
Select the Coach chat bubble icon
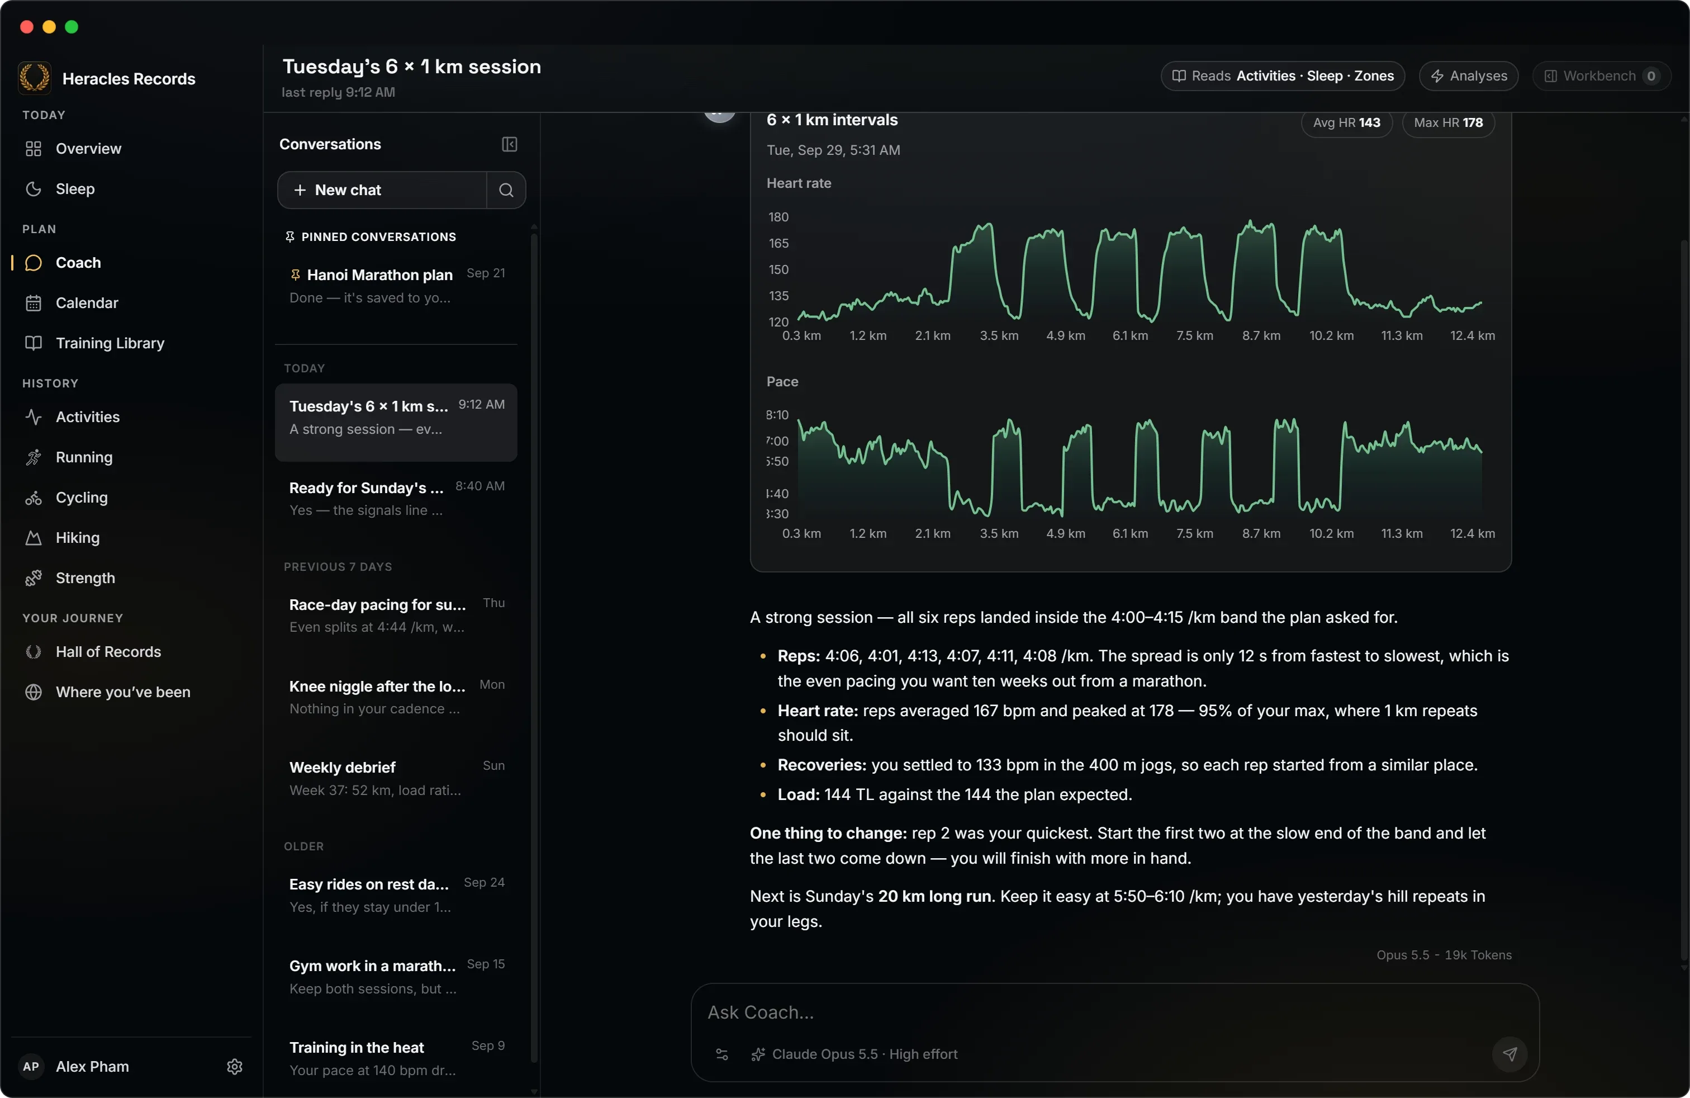click(x=34, y=263)
